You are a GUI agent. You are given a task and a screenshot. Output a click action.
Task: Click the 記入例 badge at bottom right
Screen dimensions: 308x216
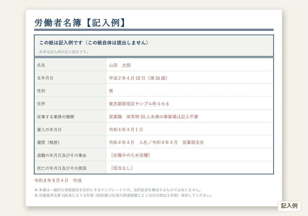point(289,206)
